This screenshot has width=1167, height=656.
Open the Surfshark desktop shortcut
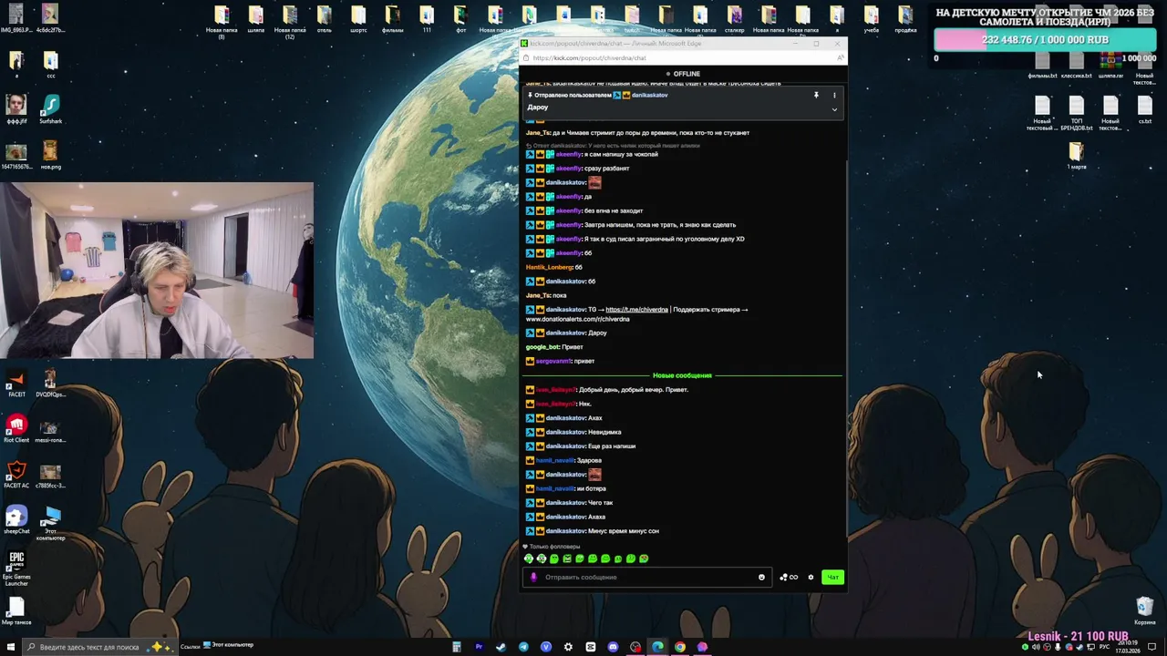click(50, 108)
